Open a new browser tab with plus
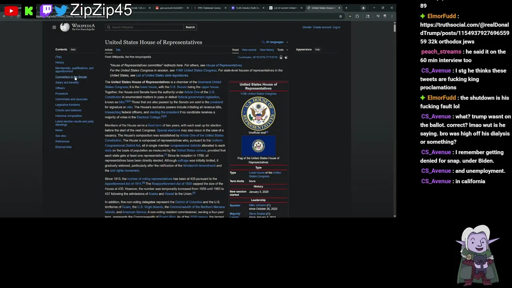The width and height of the screenshot is (512, 288). pos(346,8)
